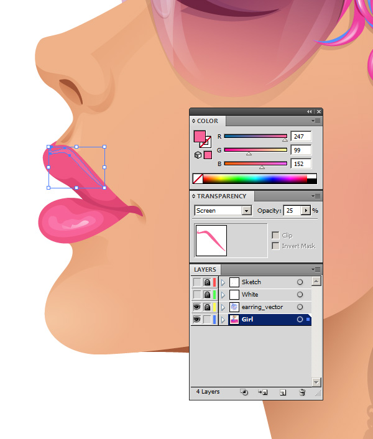Screen dimensions: 373x439
Task: Click the out-of-gamut cube warning icon
Action: (x=198, y=155)
